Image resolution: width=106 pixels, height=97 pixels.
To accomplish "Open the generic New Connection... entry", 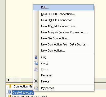I will click(x=53, y=50).
